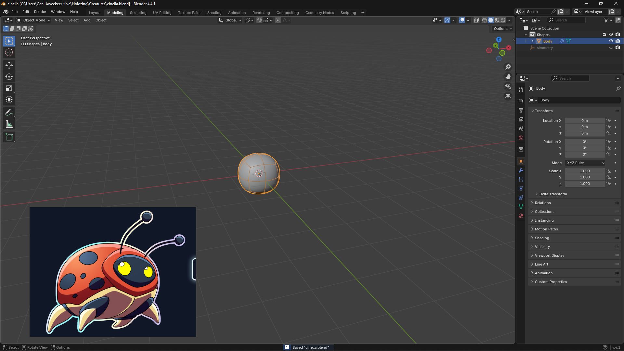Open the World properties tab
Screen dimensions: 624x351
[521, 138]
